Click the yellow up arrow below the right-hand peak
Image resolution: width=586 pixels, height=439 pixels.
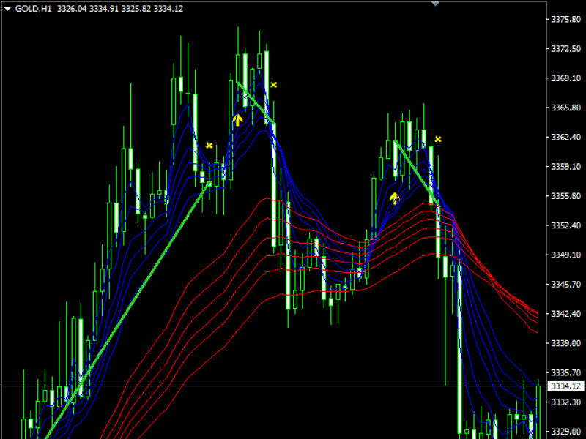(x=394, y=198)
